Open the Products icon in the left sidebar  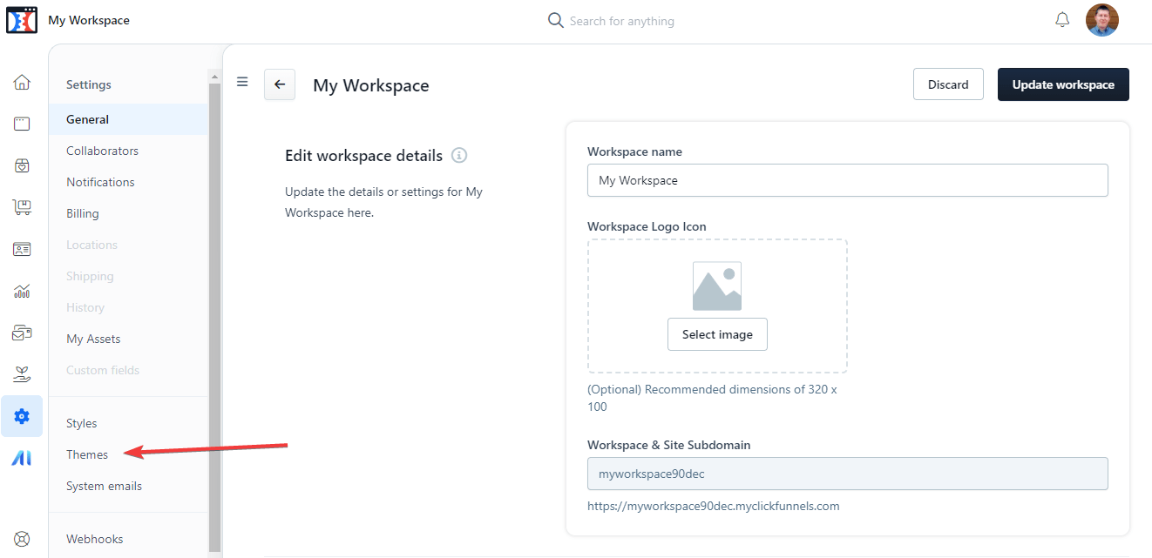click(22, 165)
